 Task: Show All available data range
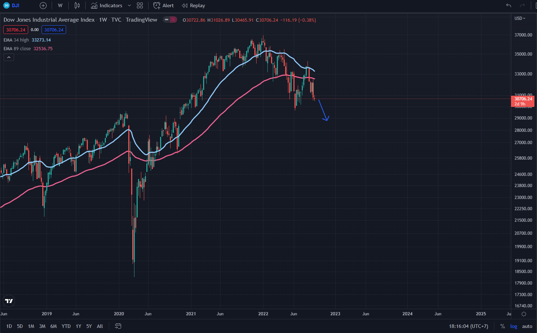coord(100,326)
